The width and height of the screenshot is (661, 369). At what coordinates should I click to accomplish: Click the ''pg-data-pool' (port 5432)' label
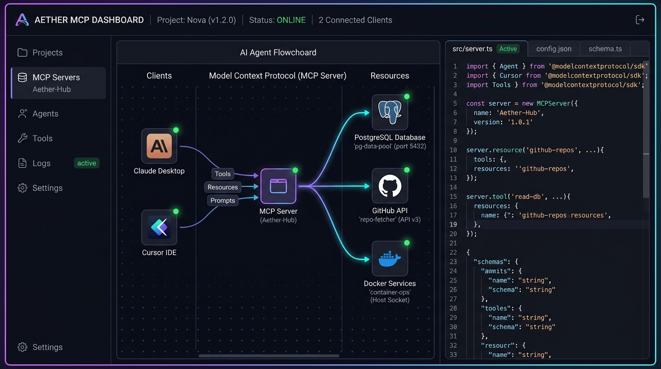point(390,146)
